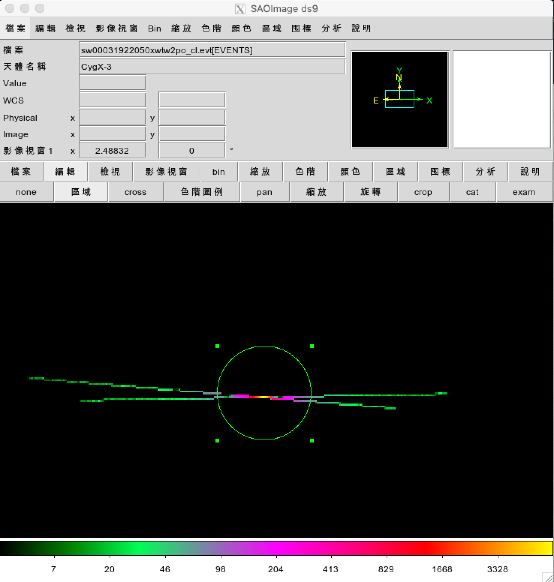Image resolution: width=554 pixels, height=582 pixels.
Task: Open the 影像視窗 menu in the menu bar
Action: tap(117, 28)
